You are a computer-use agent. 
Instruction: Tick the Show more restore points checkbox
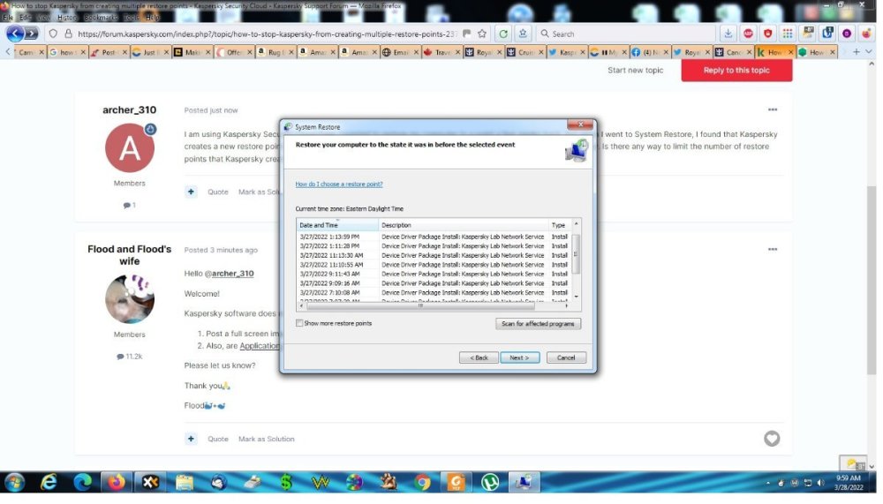(299, 323)
